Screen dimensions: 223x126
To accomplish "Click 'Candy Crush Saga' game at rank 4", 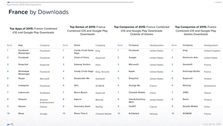I will pos(83,71).
